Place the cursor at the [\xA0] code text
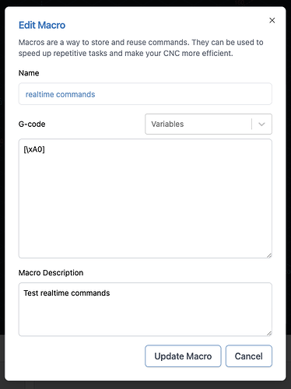Screen dimensions: 291x389 [34, 149]
